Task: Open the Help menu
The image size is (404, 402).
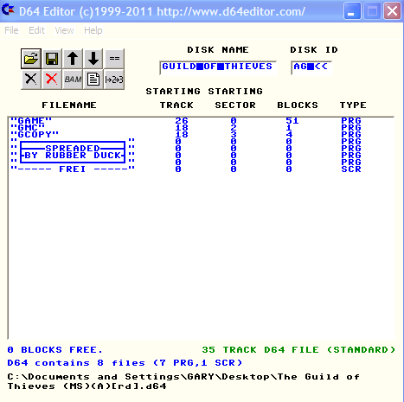Action: pos(93,30)
